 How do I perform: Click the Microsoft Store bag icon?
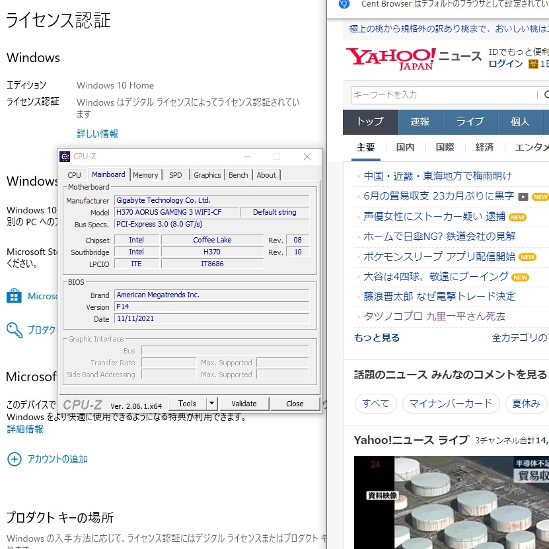[14, 296]
